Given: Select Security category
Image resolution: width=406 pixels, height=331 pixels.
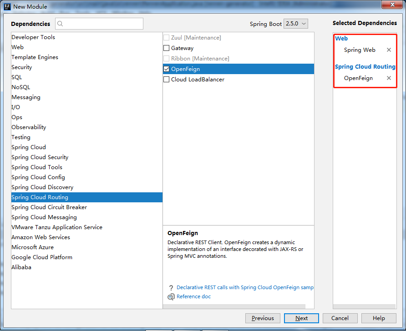Looking at the screenshot, I should (x=87, y=67).
